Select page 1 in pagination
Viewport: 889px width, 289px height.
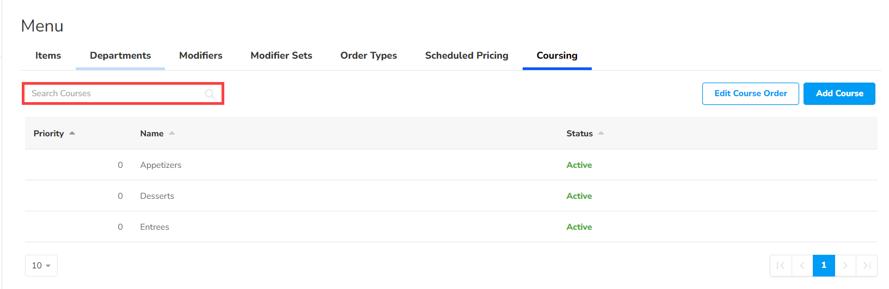(824, 266)
